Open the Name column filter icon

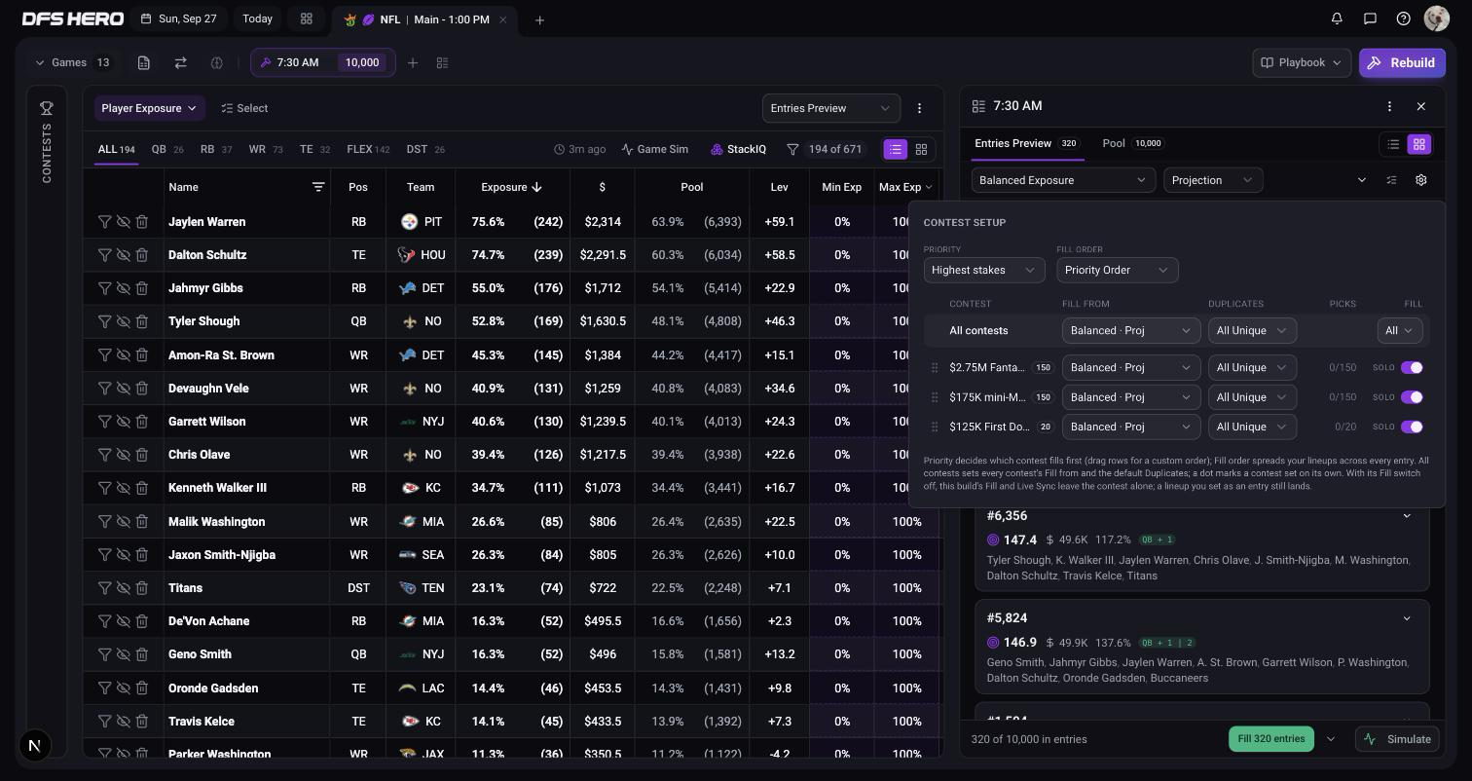[x=317, y=187]
